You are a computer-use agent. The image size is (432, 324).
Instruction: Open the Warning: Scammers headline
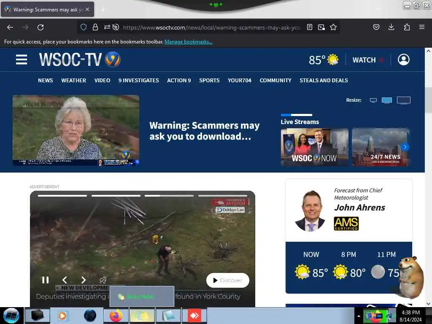click(205, 131)
